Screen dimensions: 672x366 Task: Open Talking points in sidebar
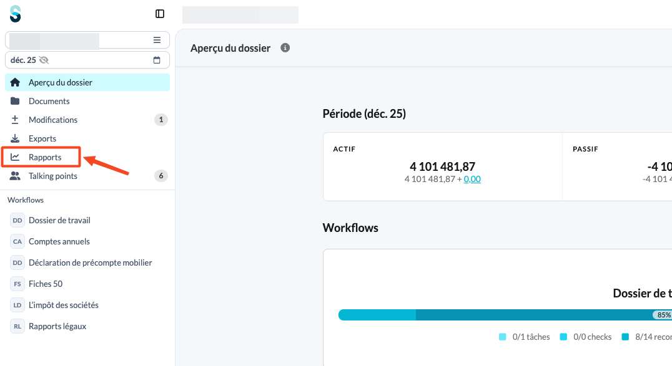(87, 176)
